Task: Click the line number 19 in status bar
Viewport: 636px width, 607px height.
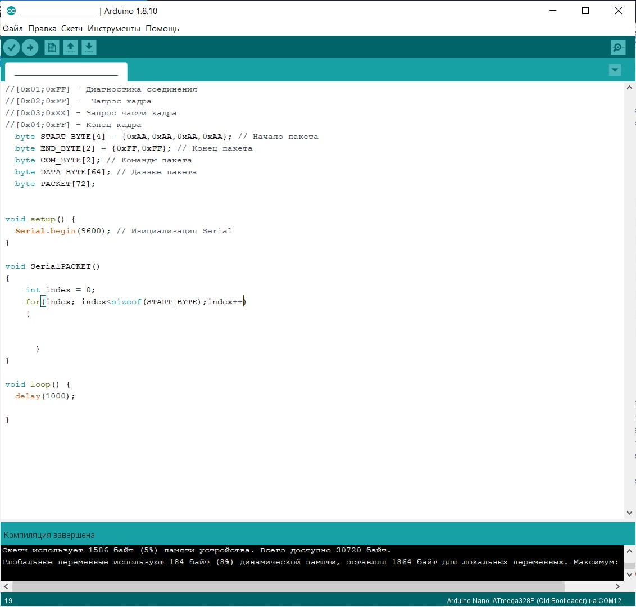Action: 8,601
